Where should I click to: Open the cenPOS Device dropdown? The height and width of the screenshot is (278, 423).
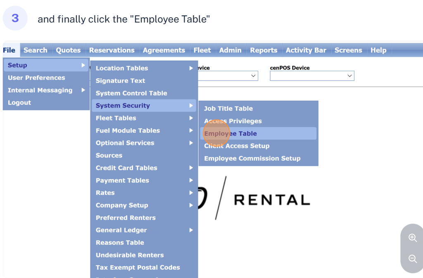pyautogui.click(x=312, y=76)
